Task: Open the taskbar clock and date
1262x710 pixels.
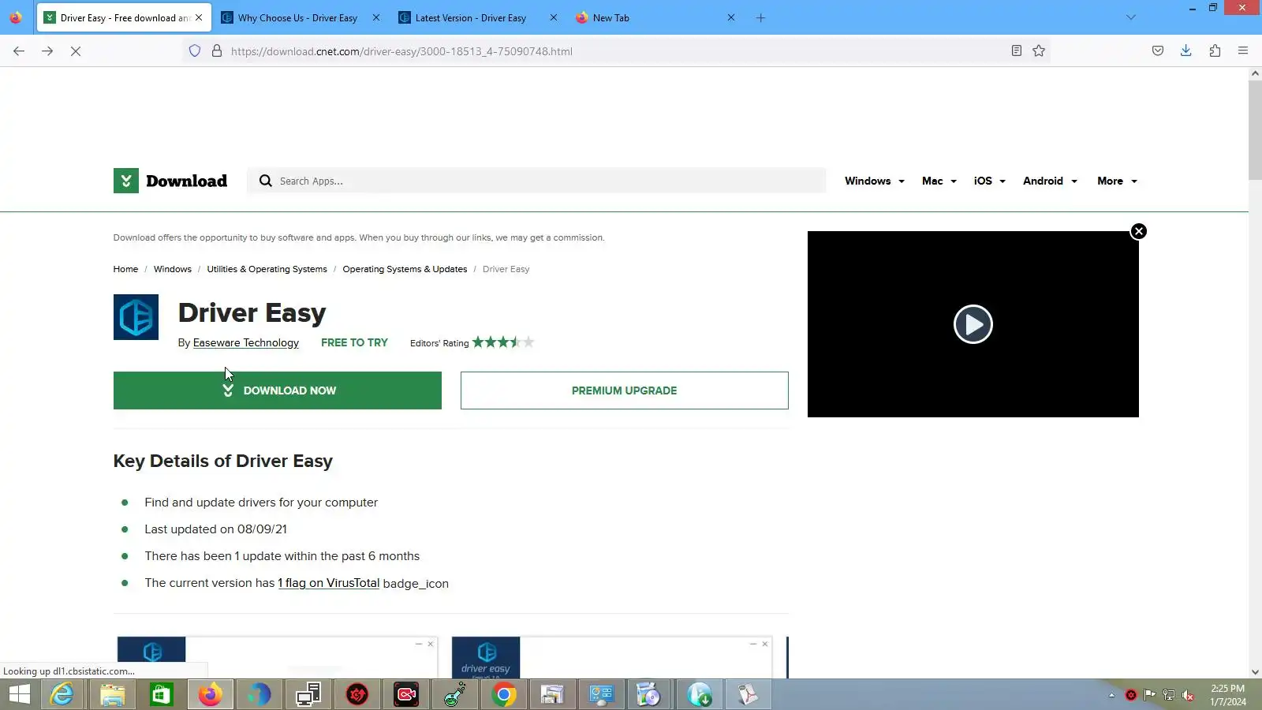Action: click(x=1228, y=695)
